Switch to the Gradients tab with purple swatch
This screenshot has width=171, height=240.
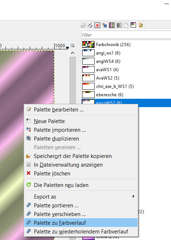112,25
